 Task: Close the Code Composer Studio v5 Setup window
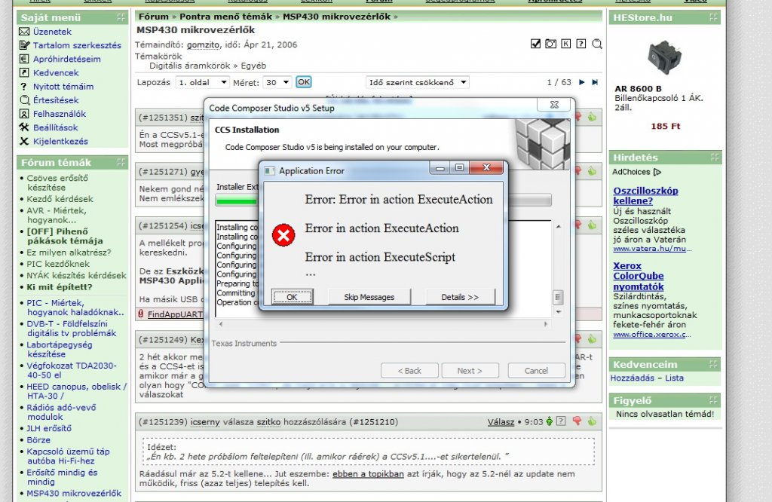pos(554,105)
